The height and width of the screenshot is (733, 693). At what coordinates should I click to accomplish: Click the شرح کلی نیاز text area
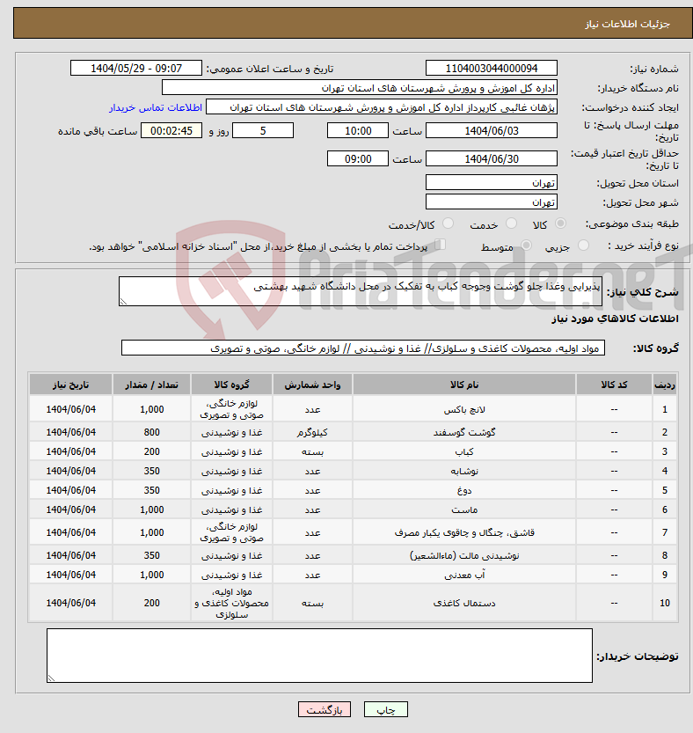361,291
